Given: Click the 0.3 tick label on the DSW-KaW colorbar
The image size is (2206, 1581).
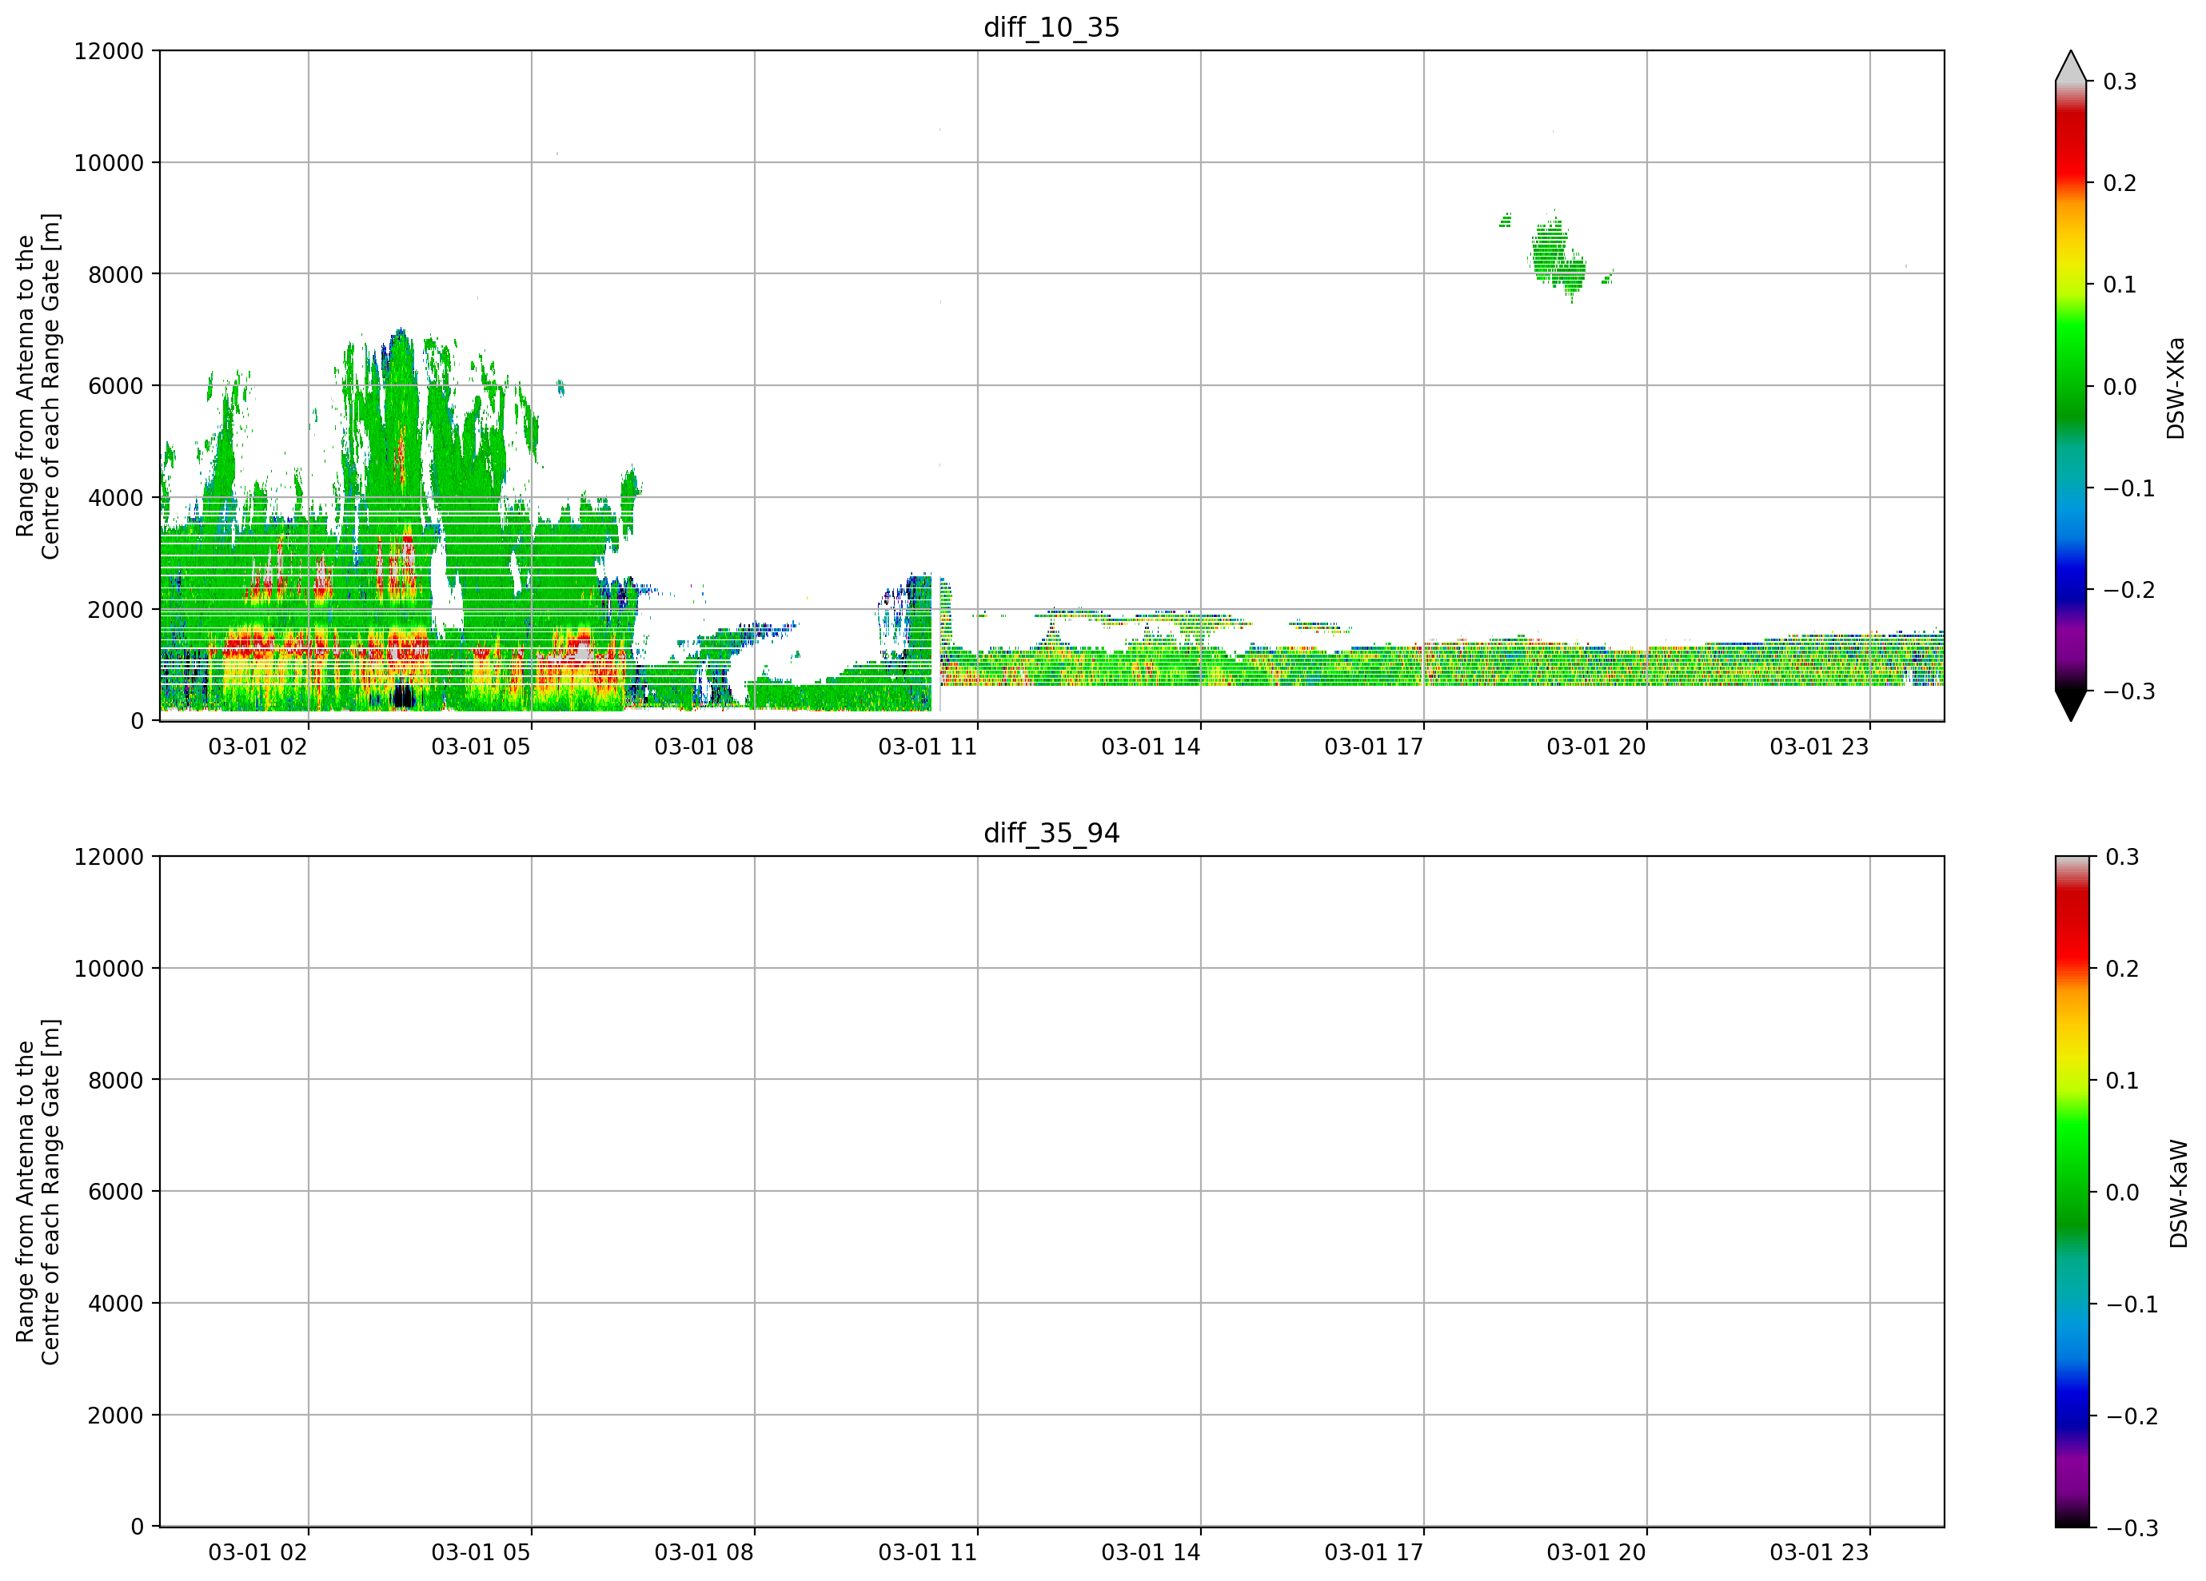Looking at the screenshot, I should (x=2122, y=857).
